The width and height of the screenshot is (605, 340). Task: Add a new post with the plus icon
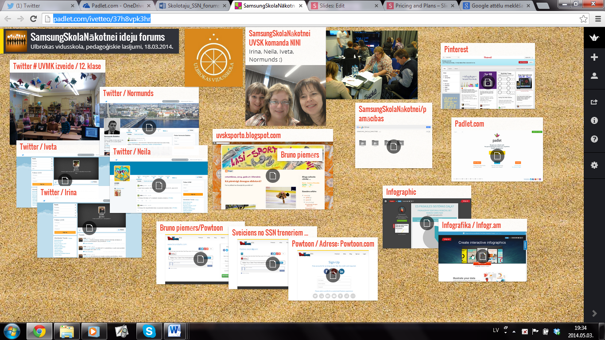[594, 57]
